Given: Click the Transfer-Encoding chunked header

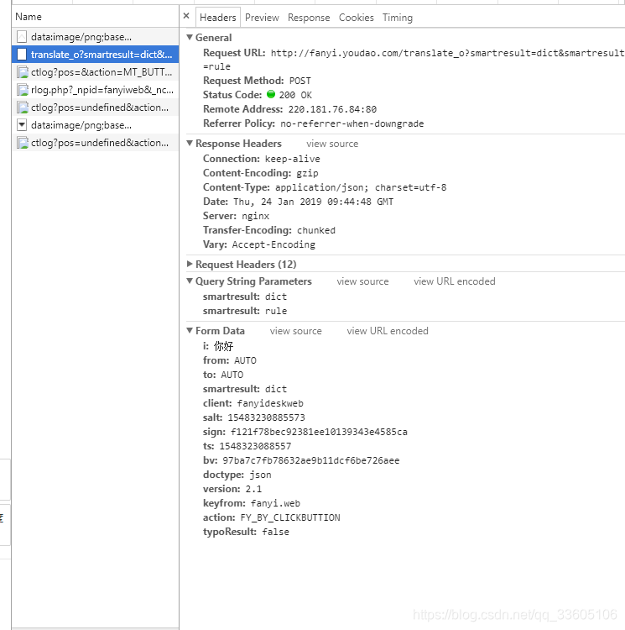Looking at the screenshot, I should pyautogui.click(x=269, y=230).
